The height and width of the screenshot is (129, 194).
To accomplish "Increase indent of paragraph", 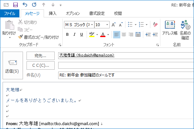I will coord(155,35).
